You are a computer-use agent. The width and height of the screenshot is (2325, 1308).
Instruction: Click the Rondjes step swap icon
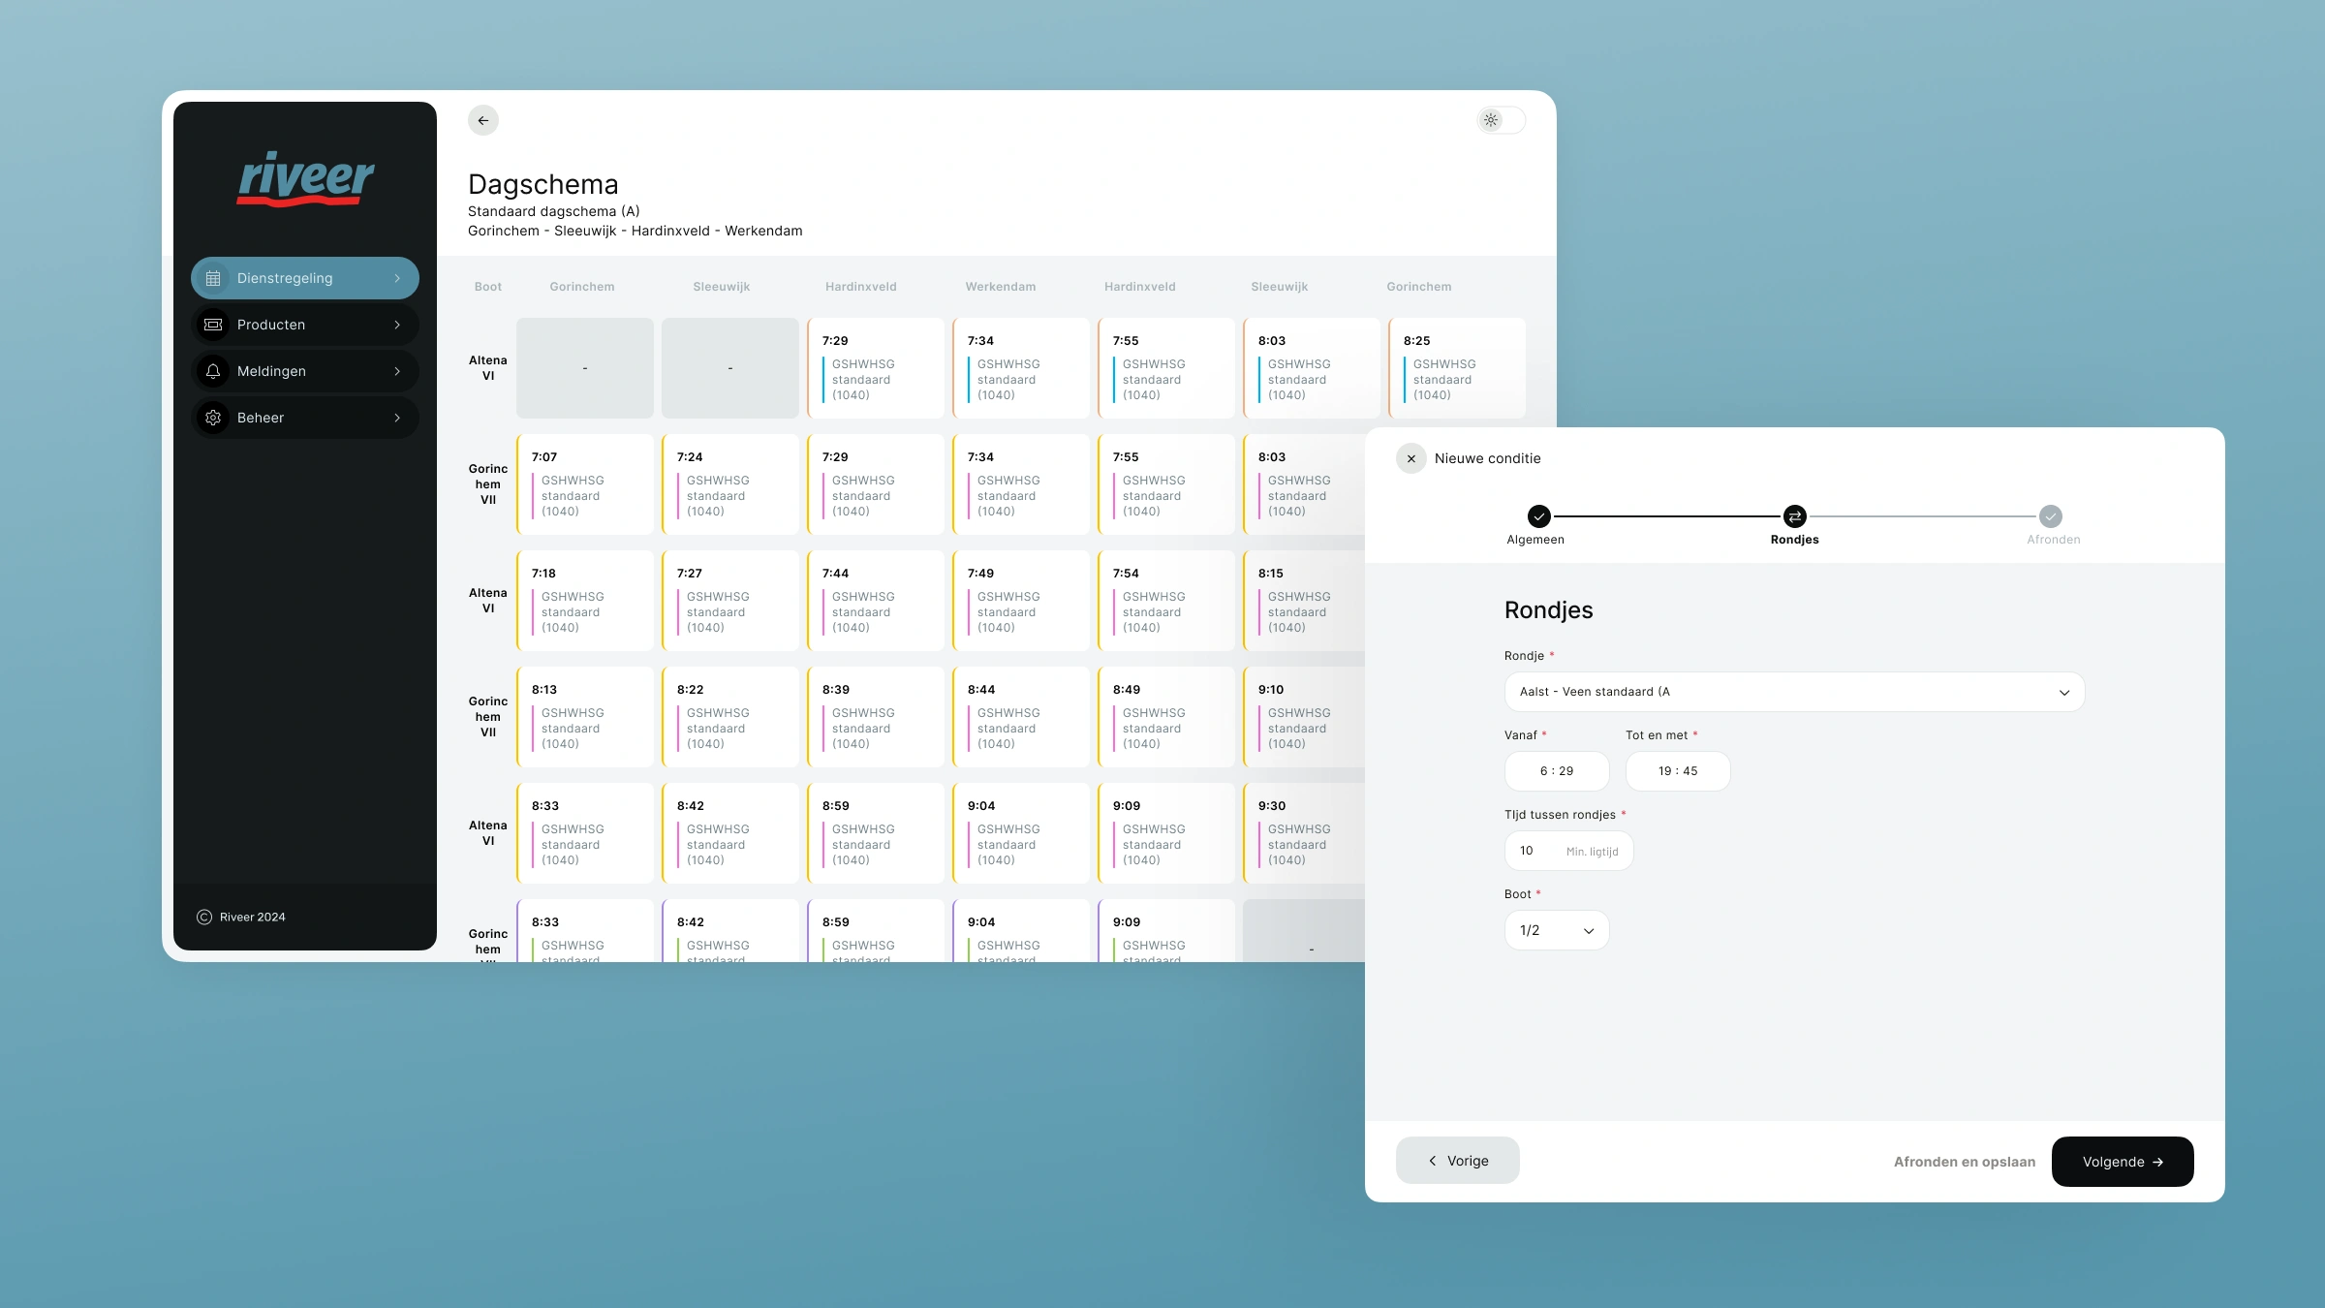point(1794,515)
